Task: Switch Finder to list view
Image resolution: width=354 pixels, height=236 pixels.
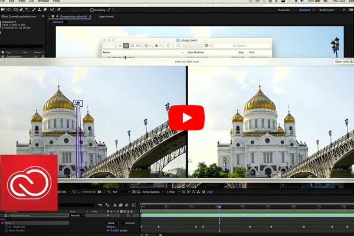Action: [x=127, y=45]
